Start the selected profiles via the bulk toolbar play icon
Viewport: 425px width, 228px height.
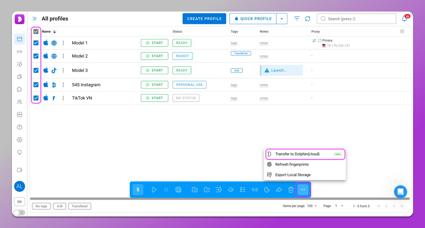154,189
